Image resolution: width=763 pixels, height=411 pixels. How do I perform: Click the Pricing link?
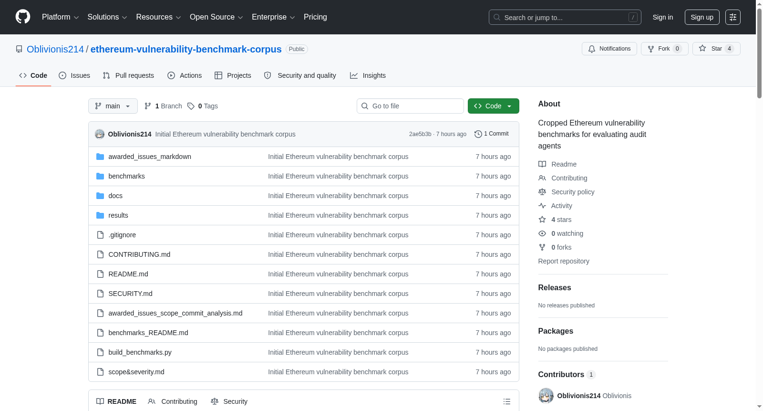pyautogui.click(x=315, y=17)
